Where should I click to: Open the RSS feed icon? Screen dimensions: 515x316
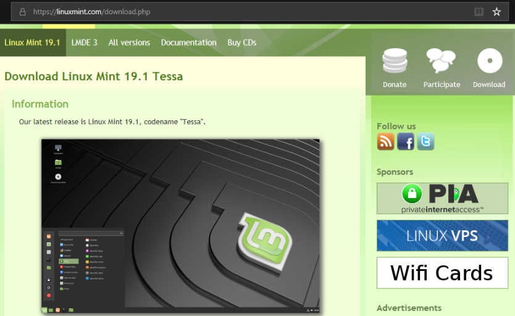(x=385, y=141)
